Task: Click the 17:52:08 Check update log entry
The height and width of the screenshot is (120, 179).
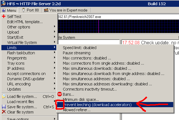Action: tap(151, 43)
